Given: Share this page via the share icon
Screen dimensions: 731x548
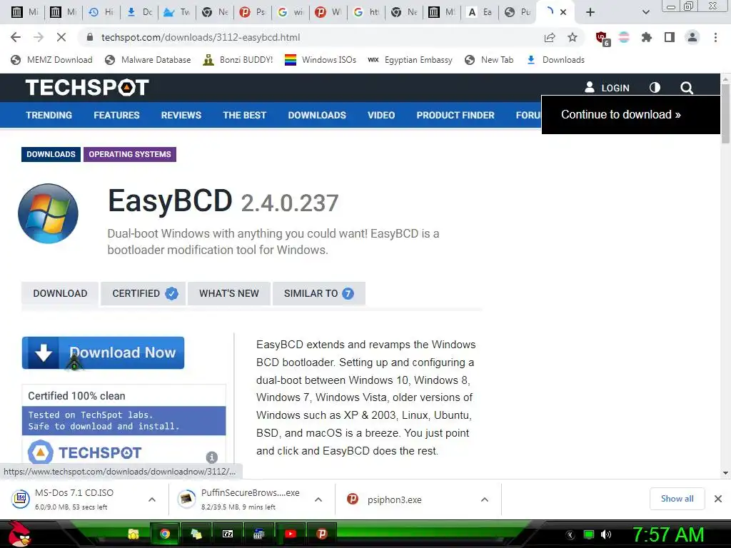Looking at the screenshot, I should pyautogui.click(x=550, y=38).
